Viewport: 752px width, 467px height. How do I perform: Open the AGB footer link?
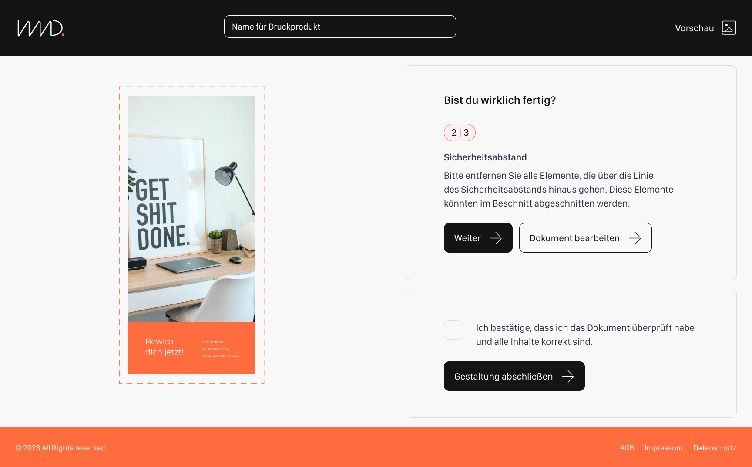627,448
